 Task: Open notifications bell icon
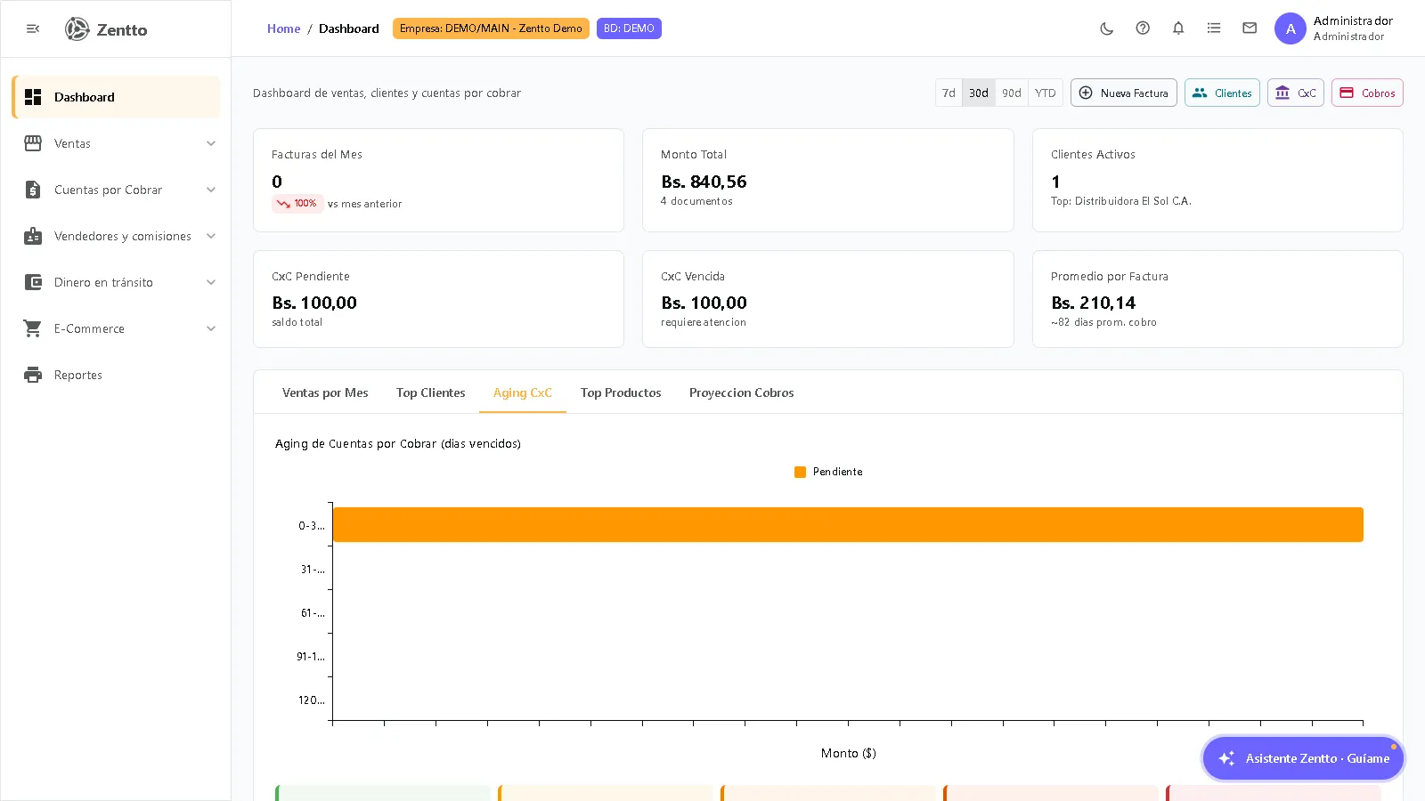(x=1178, y=28)
